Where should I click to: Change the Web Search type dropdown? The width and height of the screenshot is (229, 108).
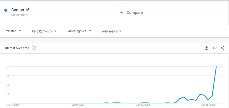(111, 31)
